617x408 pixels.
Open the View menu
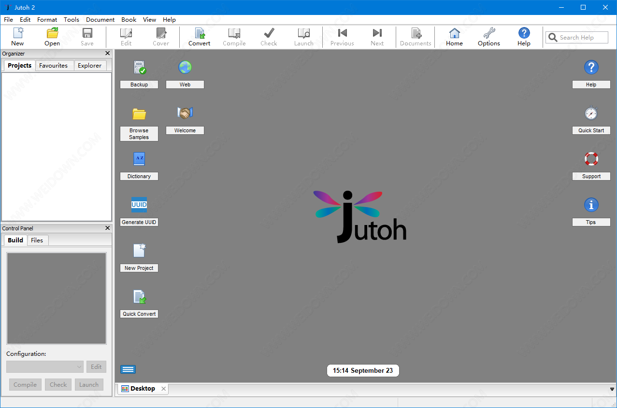(x=150, y=20)
